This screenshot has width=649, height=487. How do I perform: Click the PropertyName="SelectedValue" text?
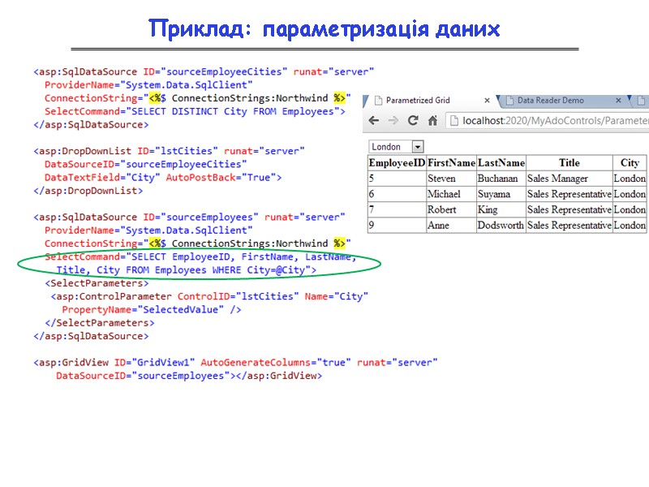[143, 310]
